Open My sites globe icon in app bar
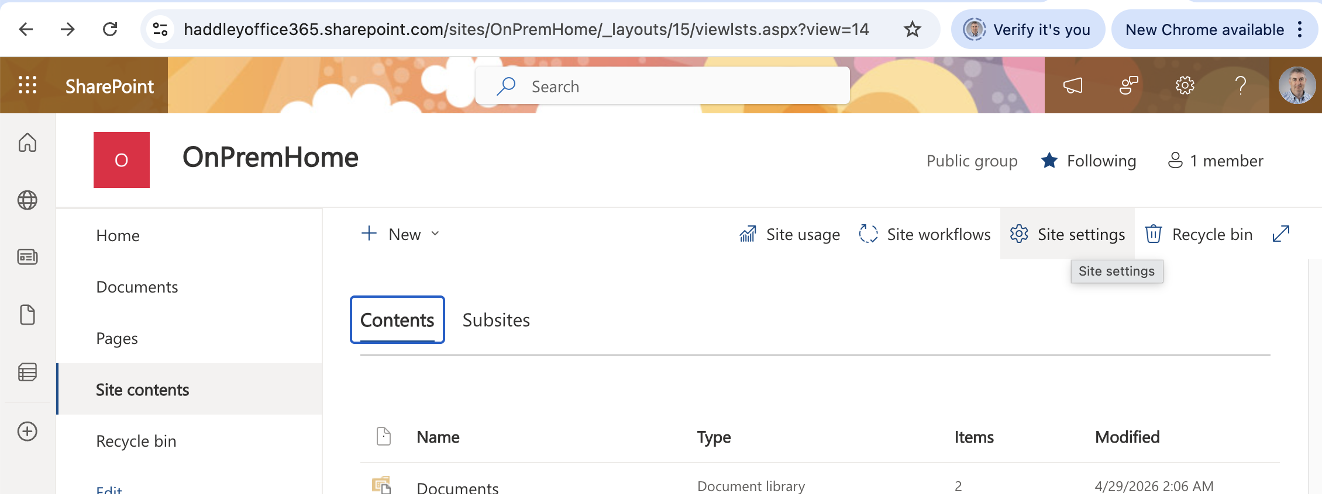Image resolution: width=1322 pixels, height=494 pixels. [27, 200]
